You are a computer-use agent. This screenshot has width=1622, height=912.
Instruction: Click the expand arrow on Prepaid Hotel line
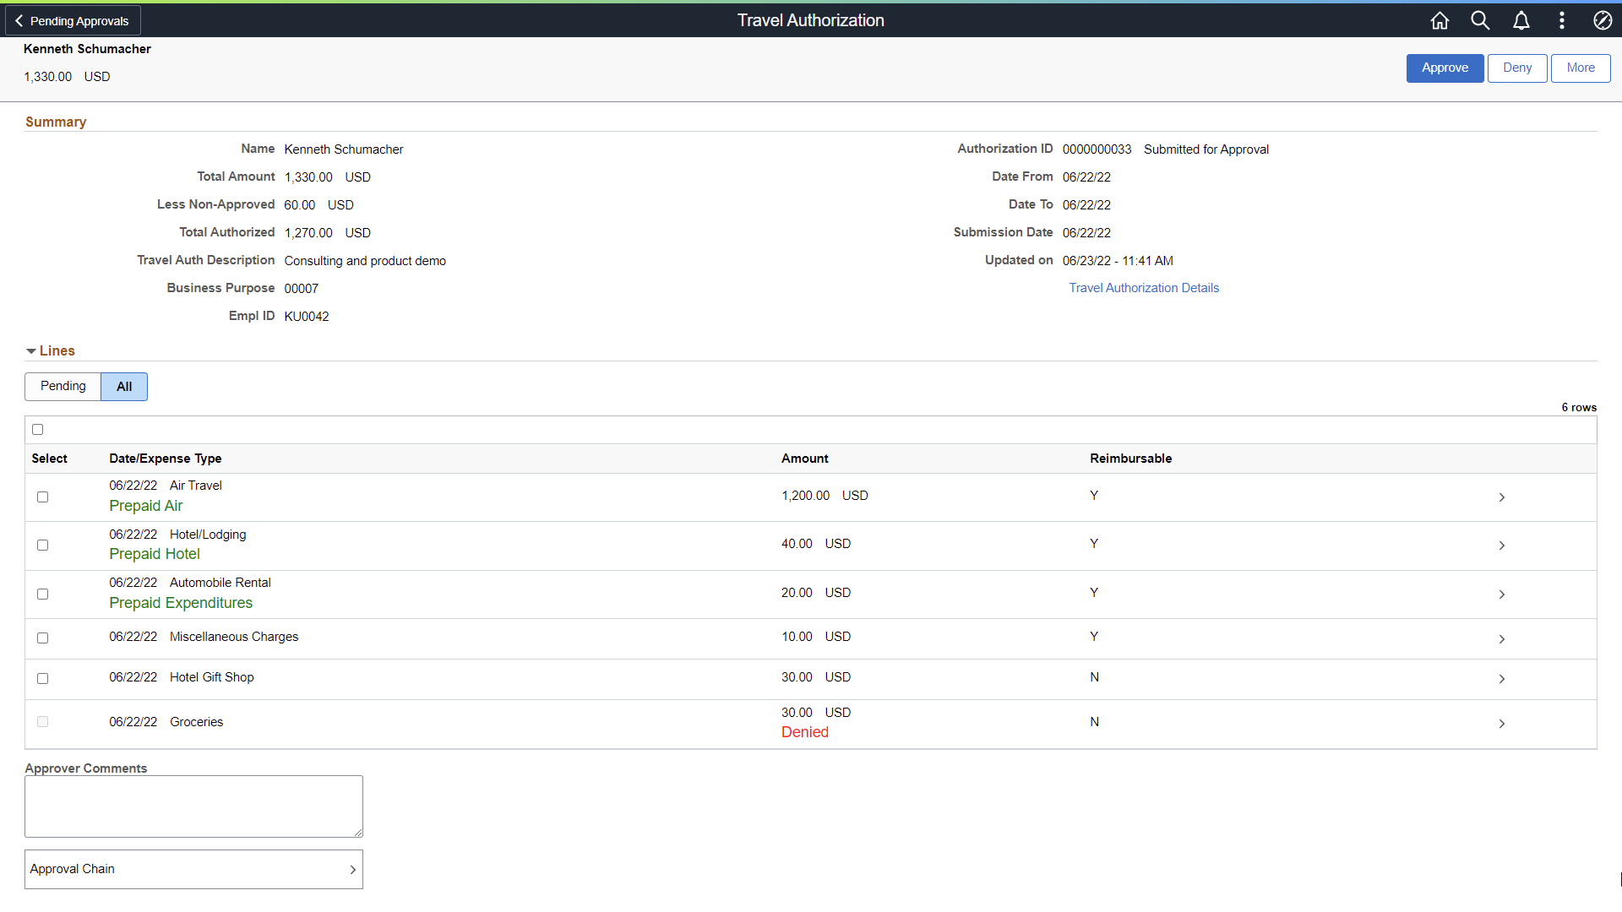point(1502,546)
